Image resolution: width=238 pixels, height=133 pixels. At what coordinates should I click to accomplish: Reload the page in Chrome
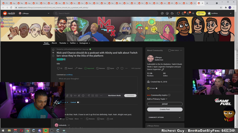point(11,7)
